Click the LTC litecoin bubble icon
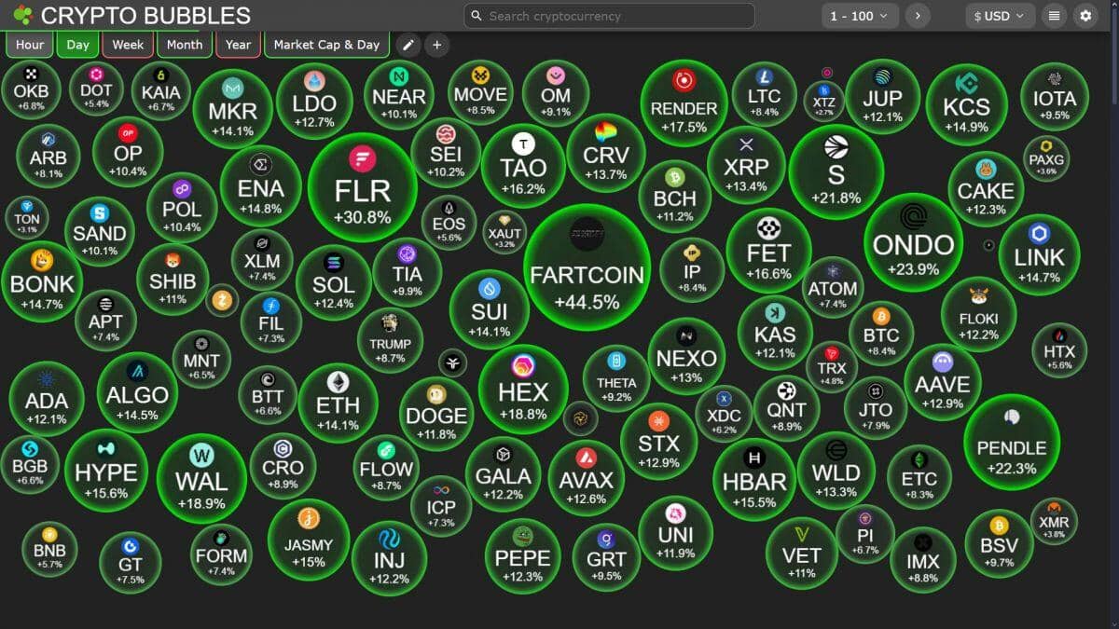The height and width of the screenshot is (629, 1119). tap(765, 76)
